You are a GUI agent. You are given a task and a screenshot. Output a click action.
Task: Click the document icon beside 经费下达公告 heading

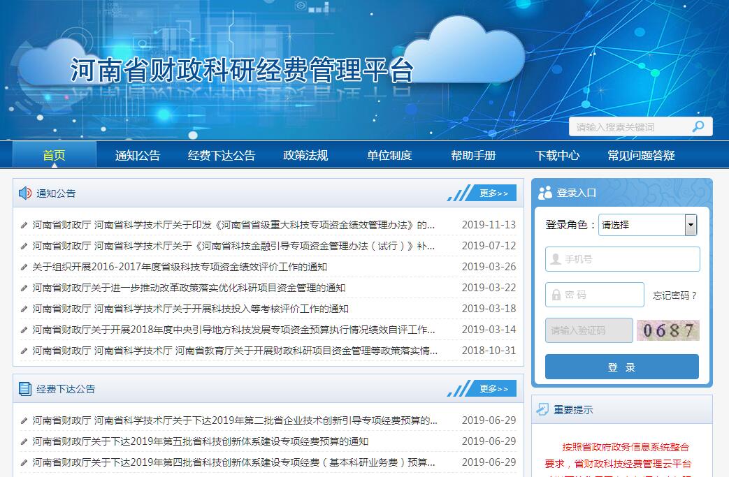pos(25,389)
